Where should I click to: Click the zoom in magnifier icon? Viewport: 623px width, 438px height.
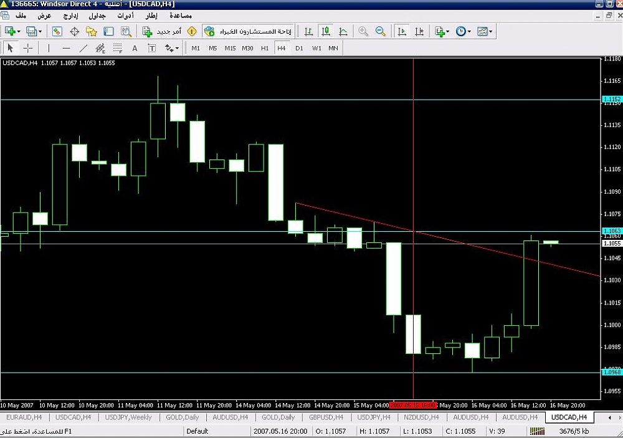click(363, 31)
